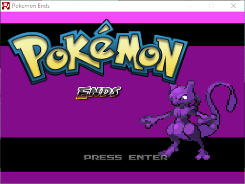This screenshot has width=245, height=184.
Task: Click the Pokémon logo graphic
Action: 98,52
